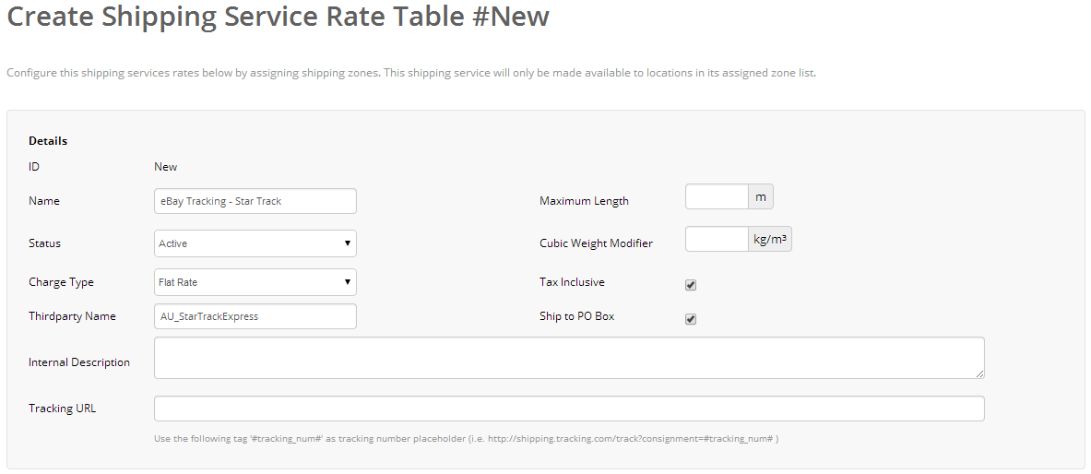Click the ID value 'New'
The width and height of the screenshot is (1091, 474).
166,167
